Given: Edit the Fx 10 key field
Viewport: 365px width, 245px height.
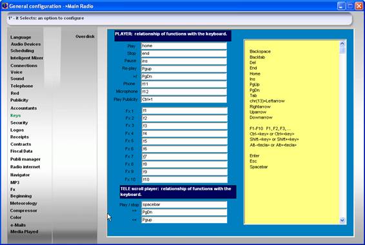Looking at the screenshot, I should pyautogui.click(x=184, y=180).
